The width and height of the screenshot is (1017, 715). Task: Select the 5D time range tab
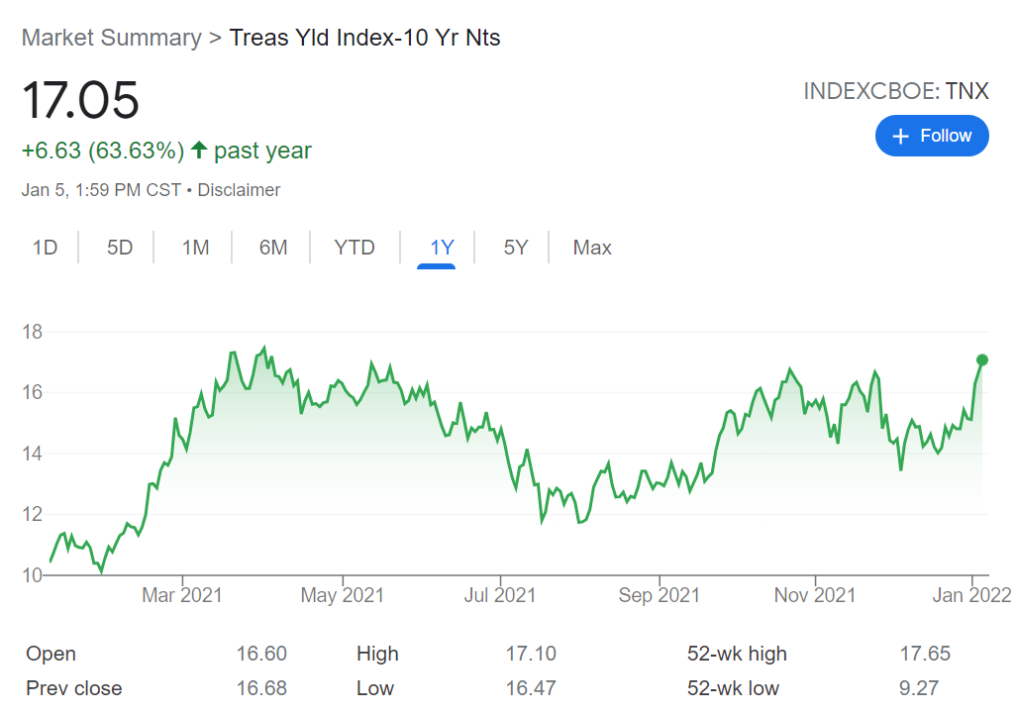tap(120, 248)
